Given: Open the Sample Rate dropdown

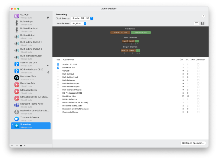Looking at the screenshot, I should coord(79,23).
